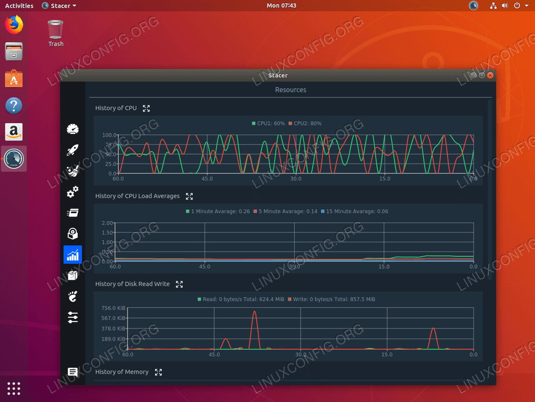
Task: Open the network status icon
Action: [x=493, y=6]
